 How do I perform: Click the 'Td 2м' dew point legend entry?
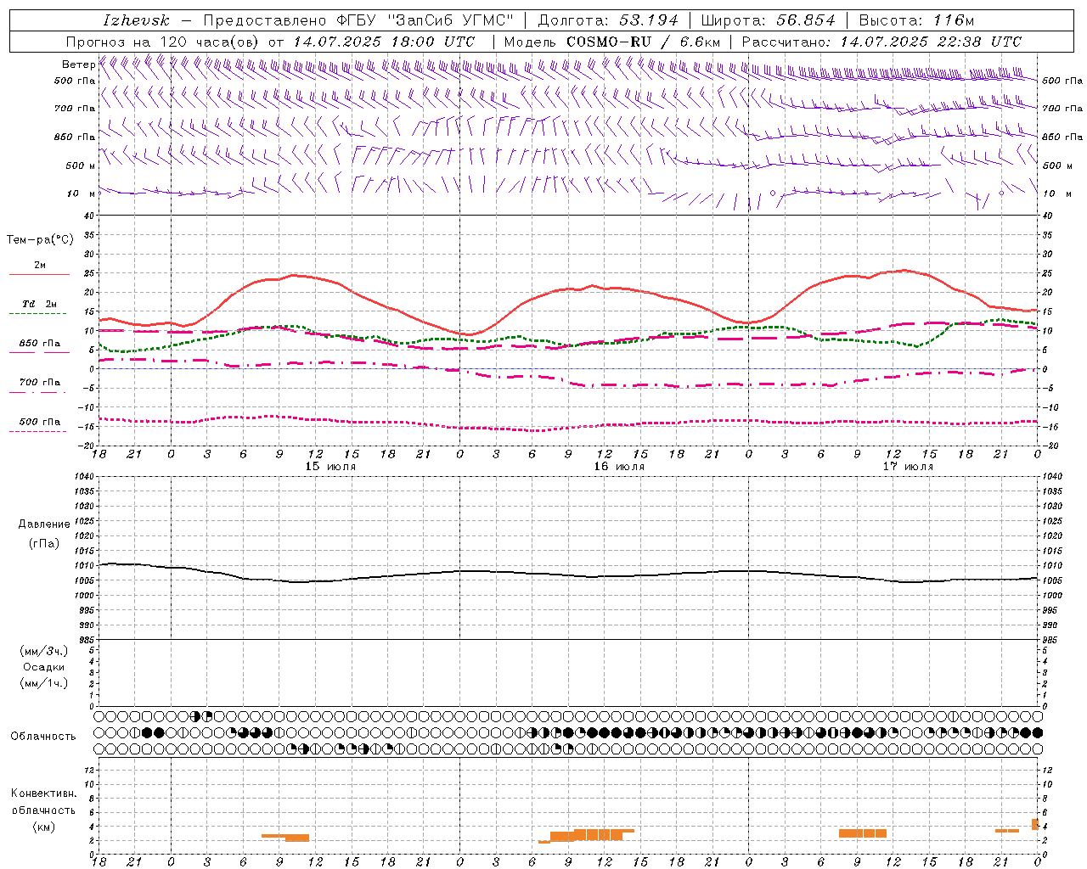(40, 304)
